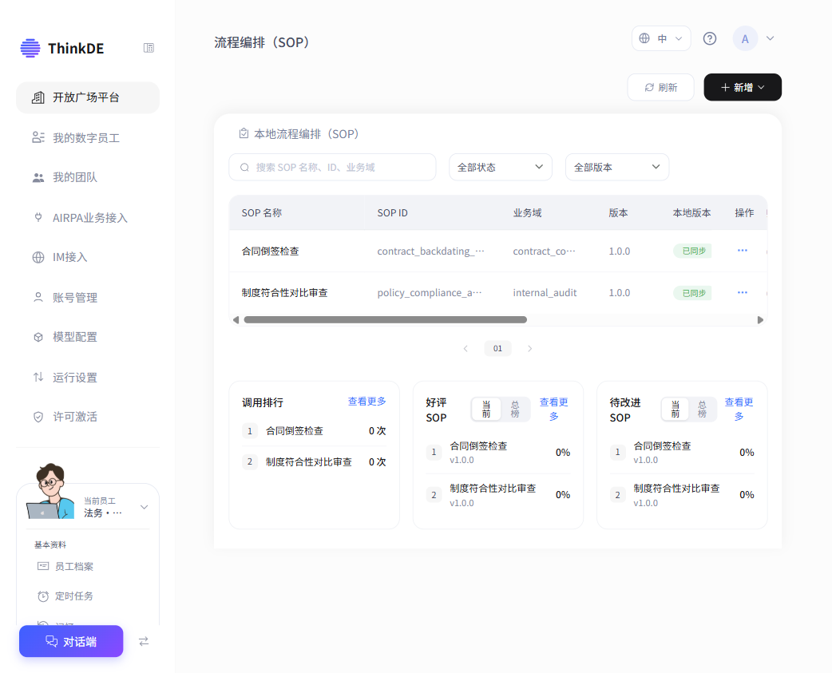Select 总榜 toggle in 待改进 SOP card
The width and height of the screenshot is (832, 673).
pos(702,410)
